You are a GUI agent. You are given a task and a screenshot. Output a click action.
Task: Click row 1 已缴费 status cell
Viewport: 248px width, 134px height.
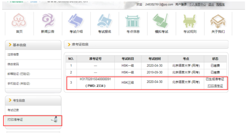pyautogui.click(x=215, y=66)
